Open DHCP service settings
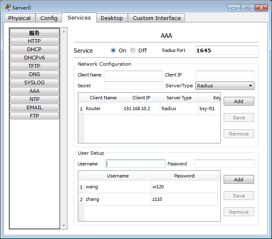 [34, 49]
